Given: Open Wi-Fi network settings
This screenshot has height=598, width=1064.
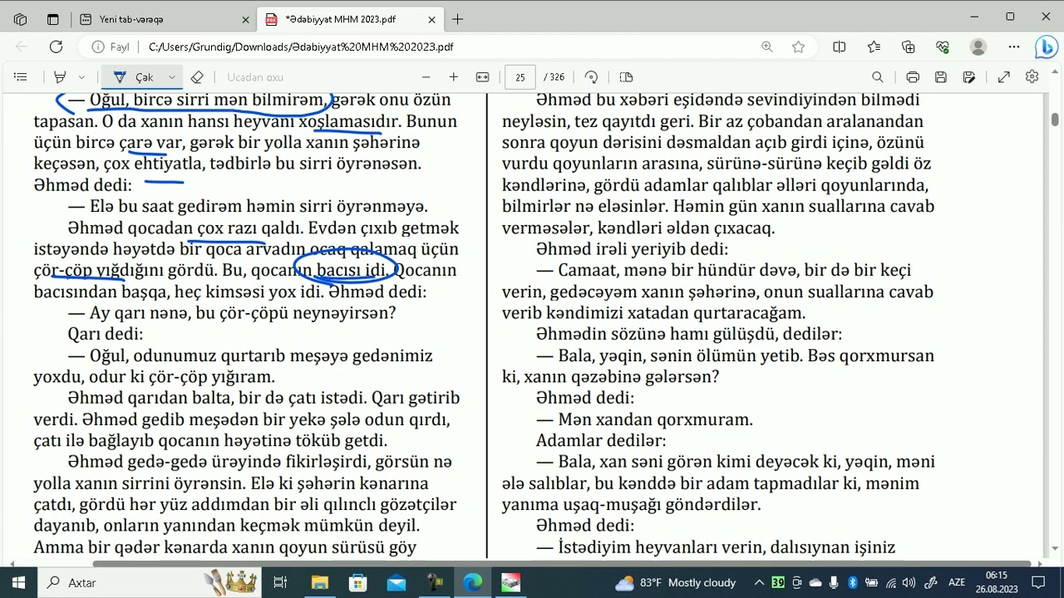Looking at the screenshot, I should (891, 582).
